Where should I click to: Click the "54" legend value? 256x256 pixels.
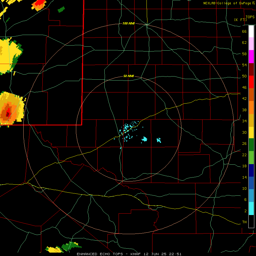244,65
